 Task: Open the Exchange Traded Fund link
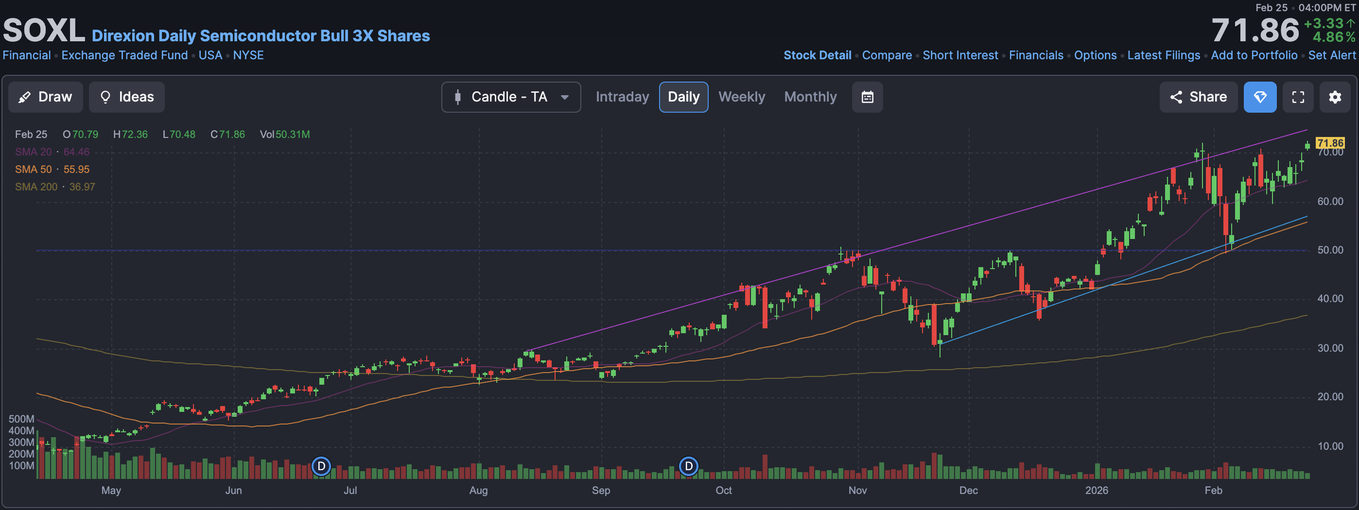pyautogui.click(x=124, y=55)
